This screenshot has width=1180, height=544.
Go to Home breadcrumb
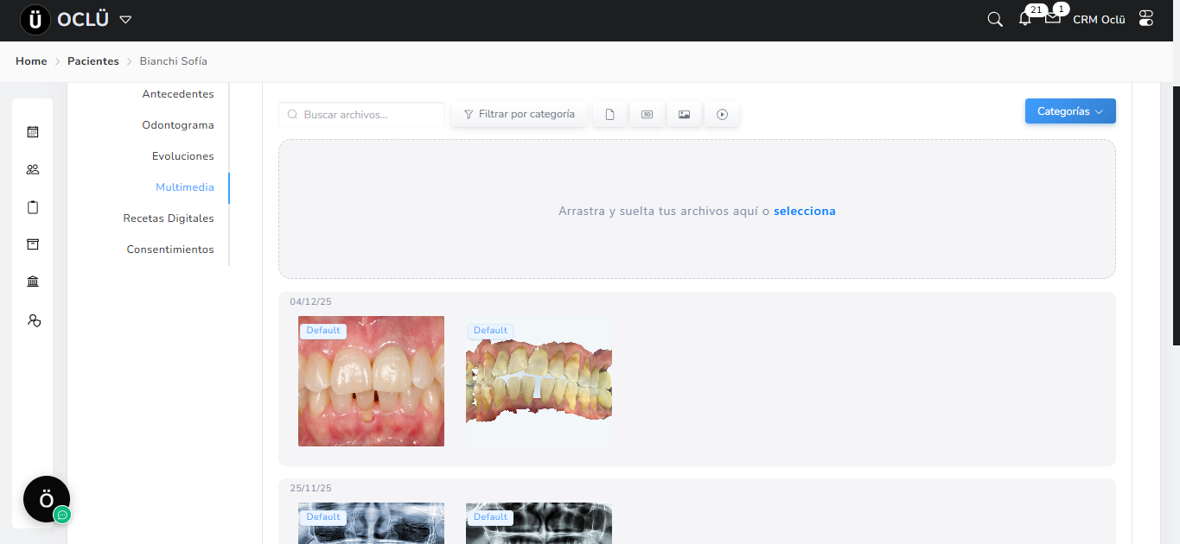(x=31, y=61)
